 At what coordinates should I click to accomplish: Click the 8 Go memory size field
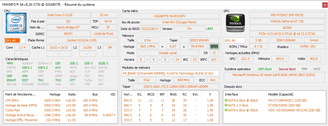click(x=148, y=40)
